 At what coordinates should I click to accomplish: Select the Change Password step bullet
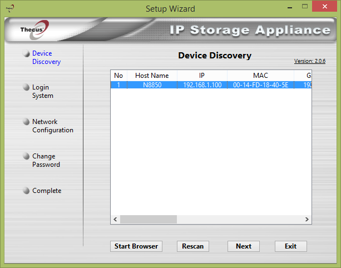coord(26,156)
